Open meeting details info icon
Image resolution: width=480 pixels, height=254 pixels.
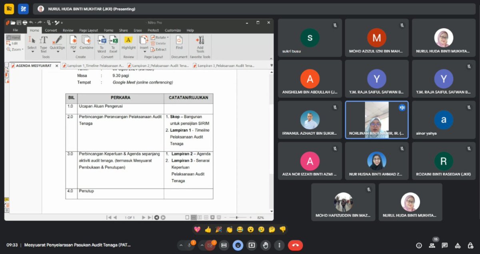(419, 245)
